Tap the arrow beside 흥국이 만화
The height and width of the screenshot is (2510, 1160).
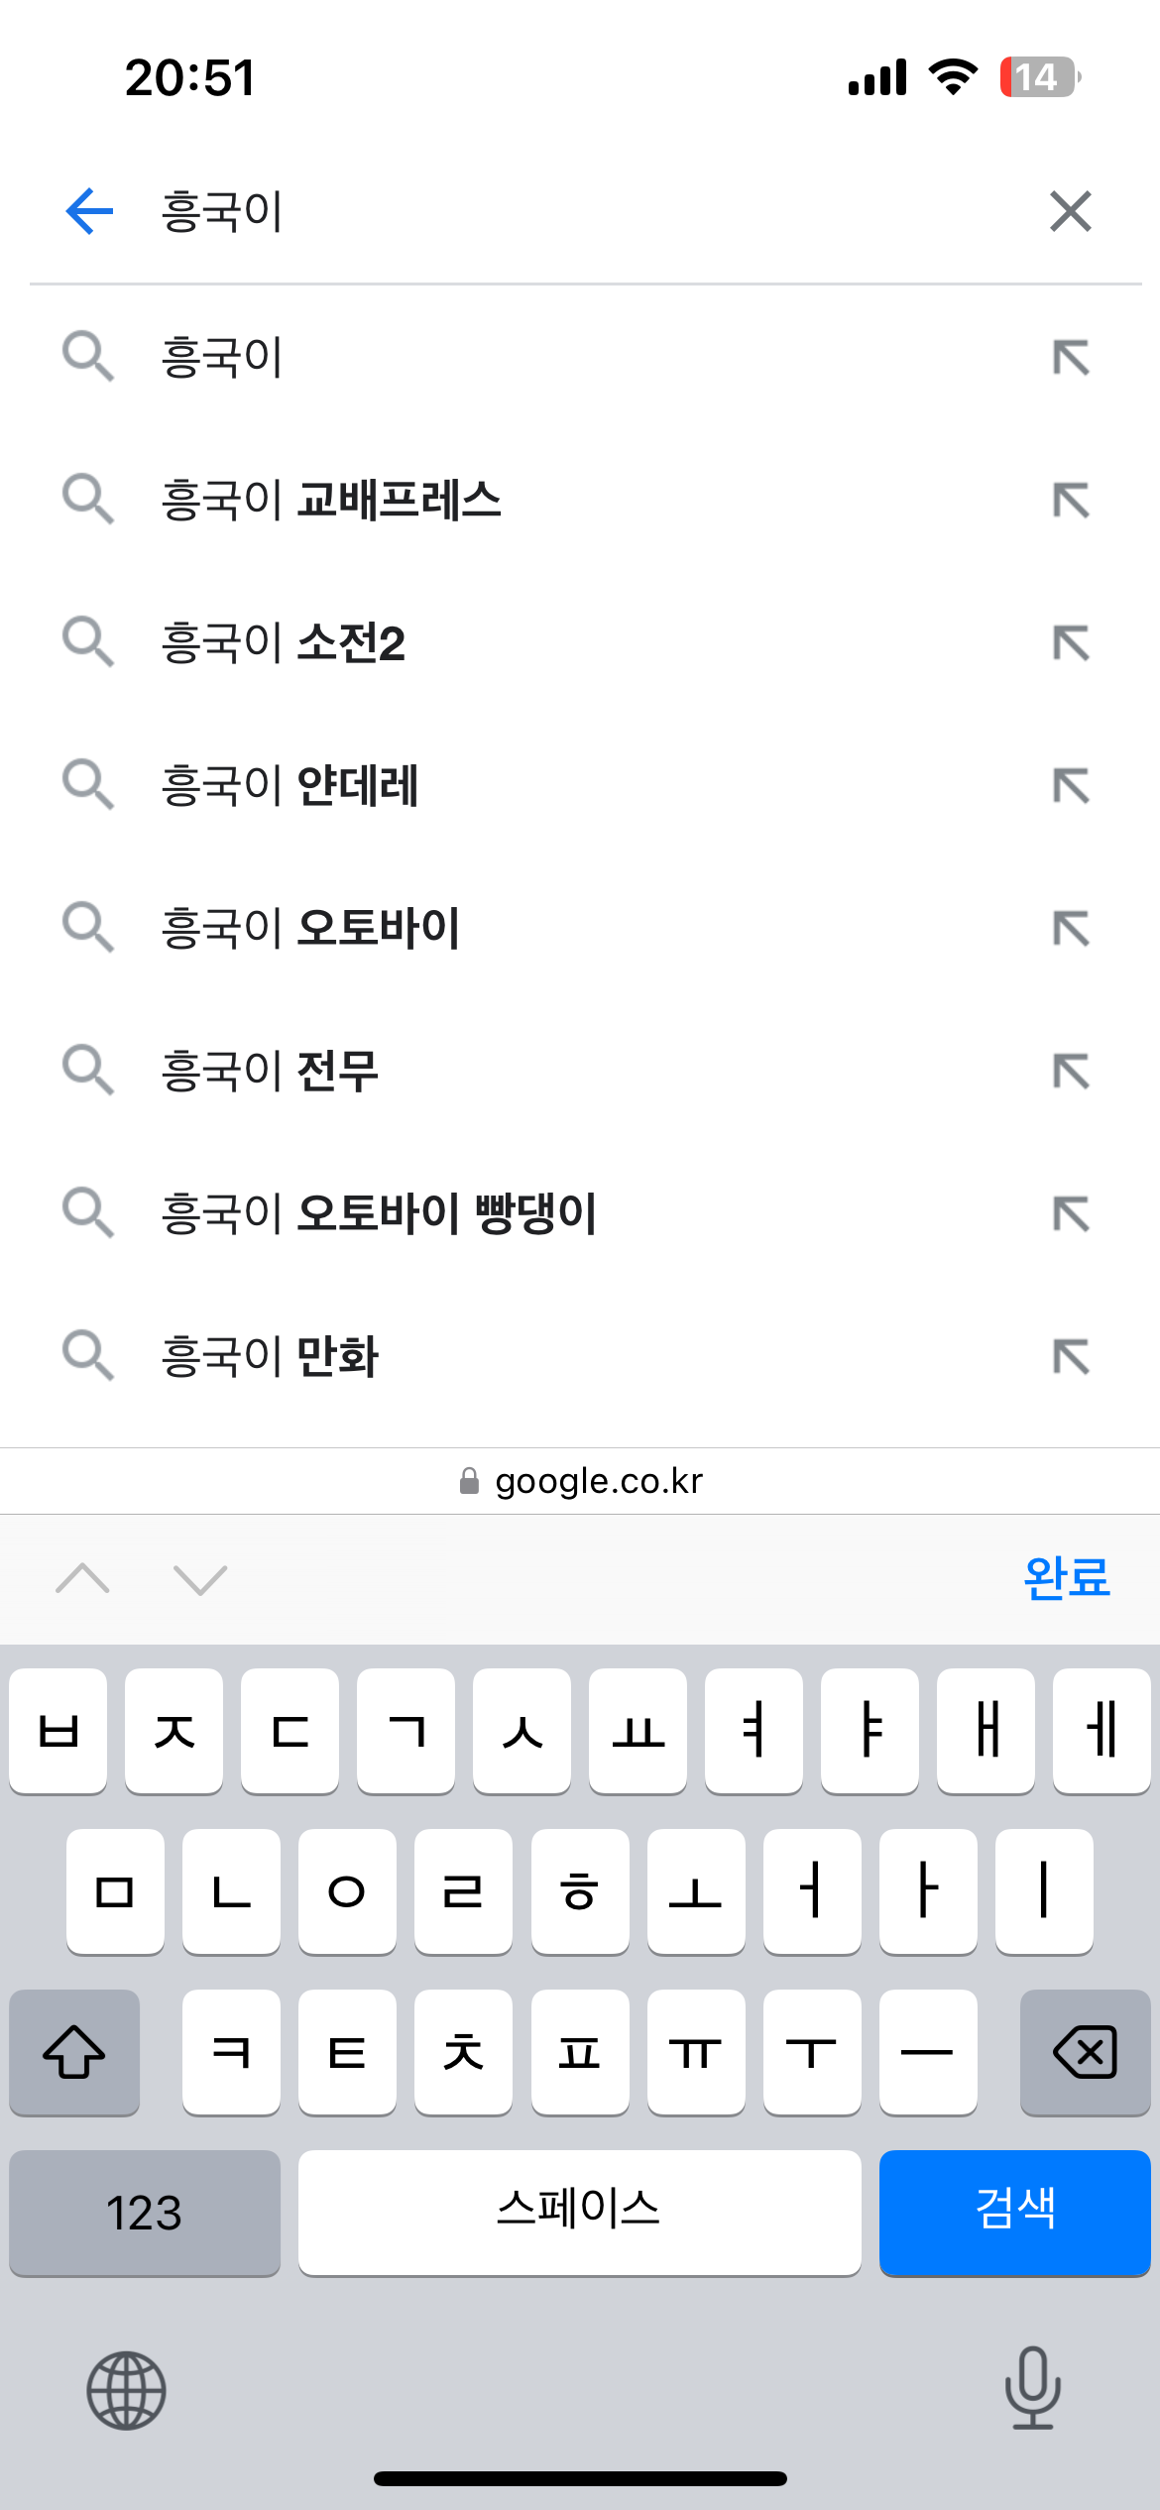coord(1071,1356)
